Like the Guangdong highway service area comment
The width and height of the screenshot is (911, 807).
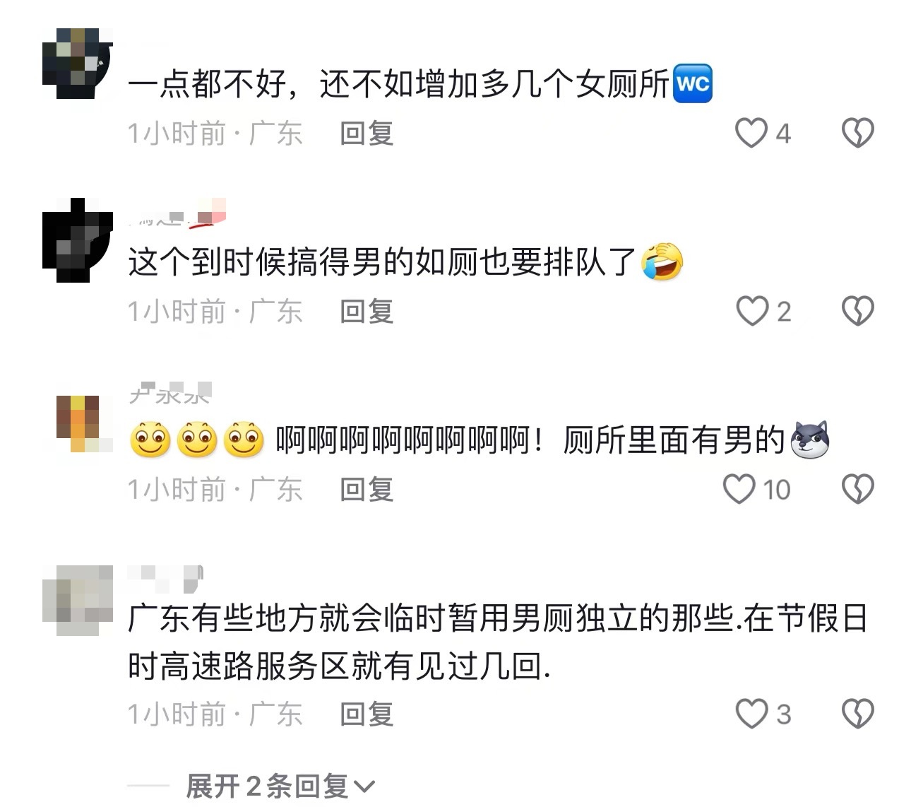pos(751,714)
